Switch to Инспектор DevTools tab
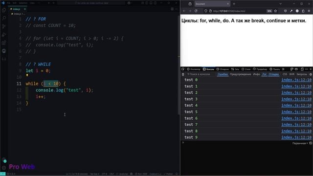 click(194, 69)
